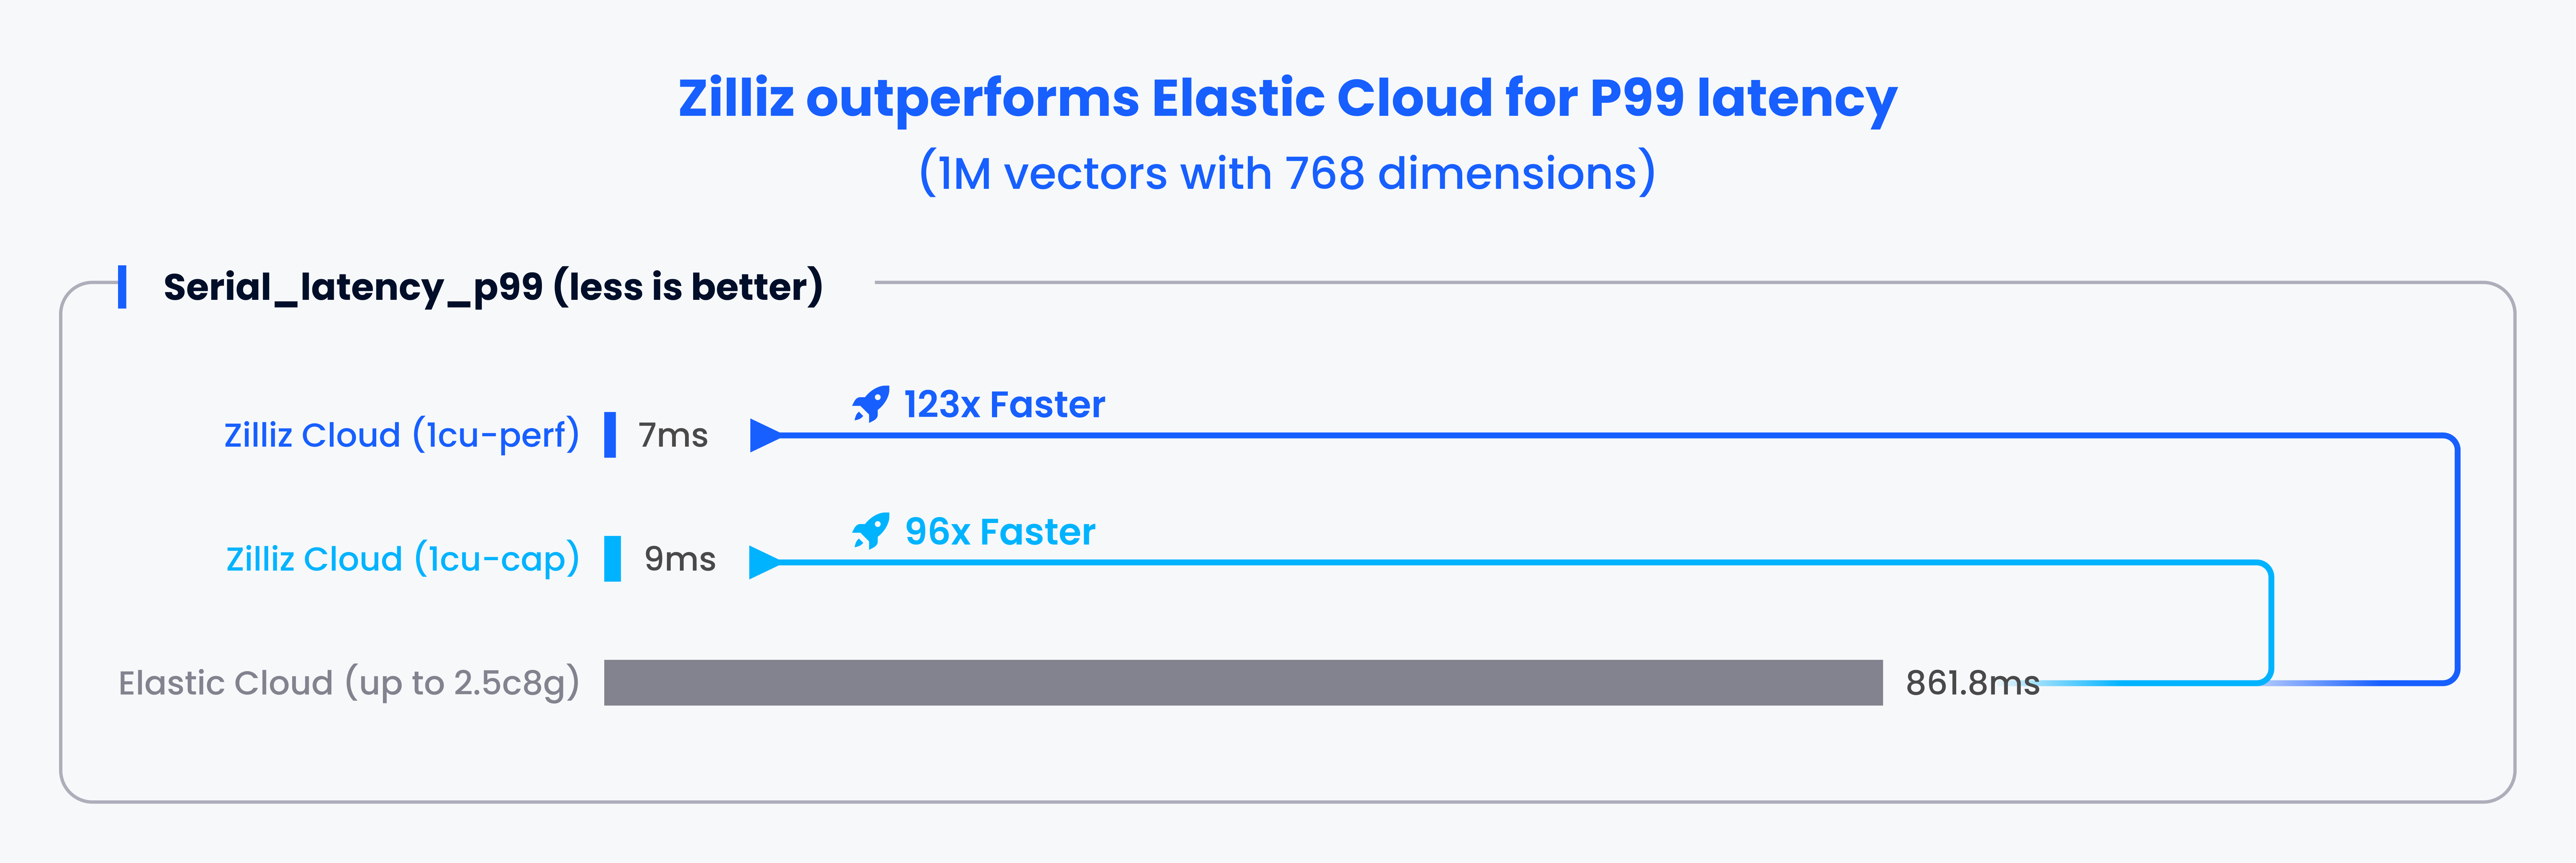Click the 1M vectors with 768 dimensions subtitle
The height and width of the screenshot is (863, 2576).
pyautogui.click(x=1287, y=173)
